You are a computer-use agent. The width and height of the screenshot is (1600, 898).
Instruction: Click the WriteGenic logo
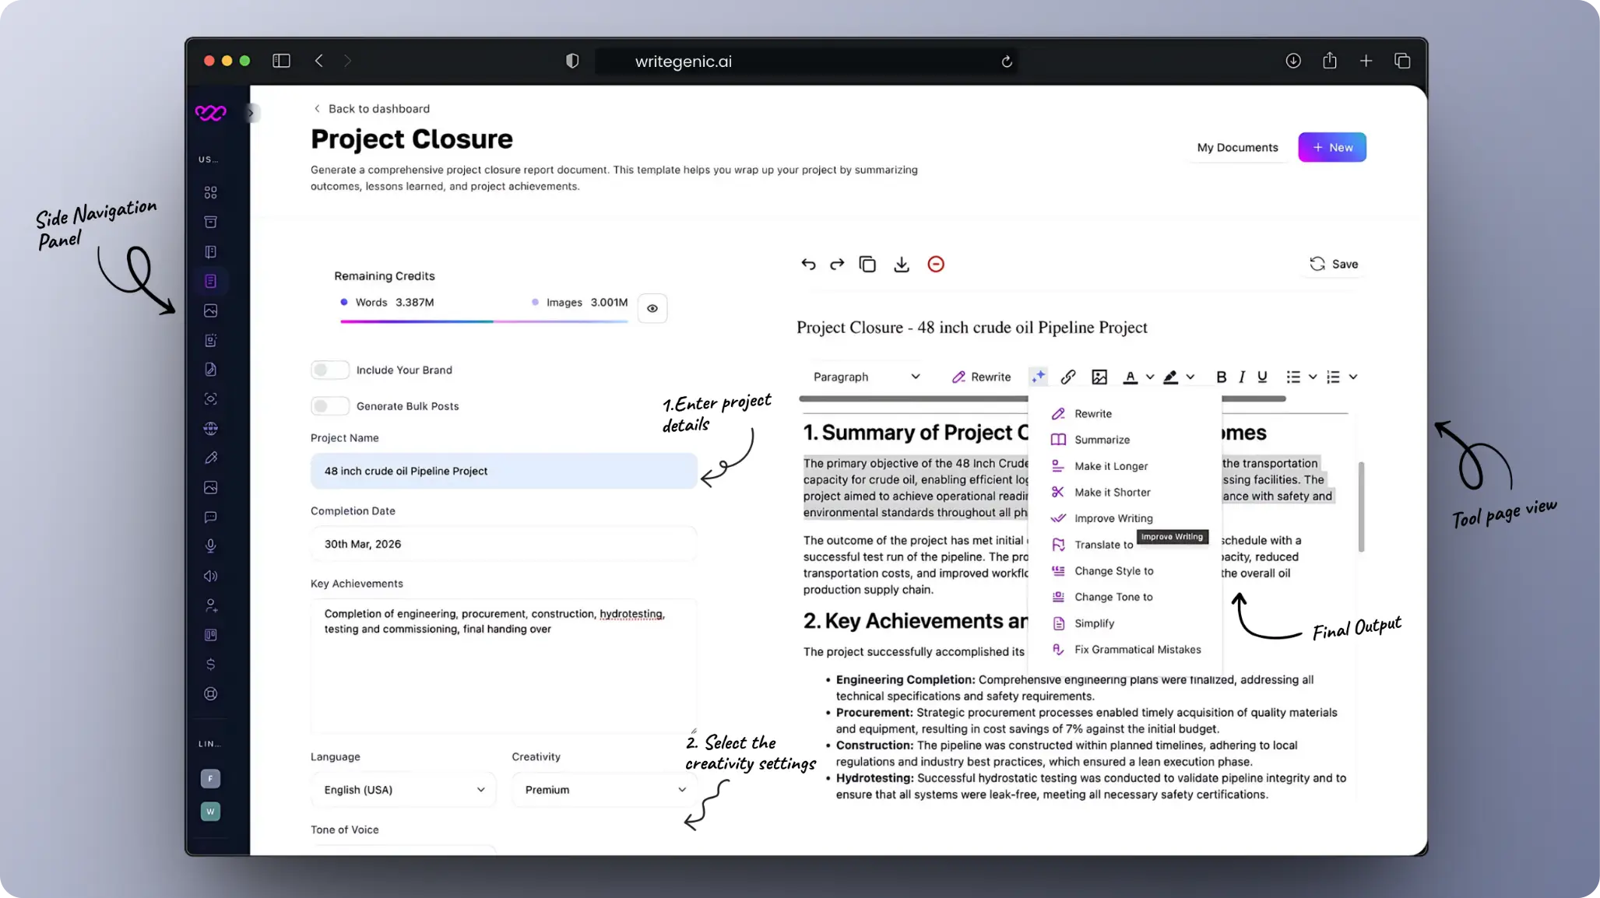pos(210,113)
